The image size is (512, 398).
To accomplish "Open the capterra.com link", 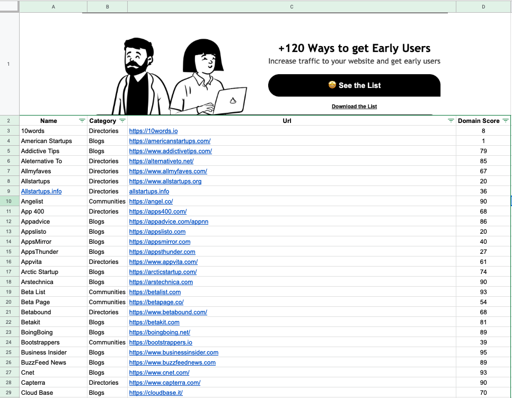I will (x=164, y=383).
